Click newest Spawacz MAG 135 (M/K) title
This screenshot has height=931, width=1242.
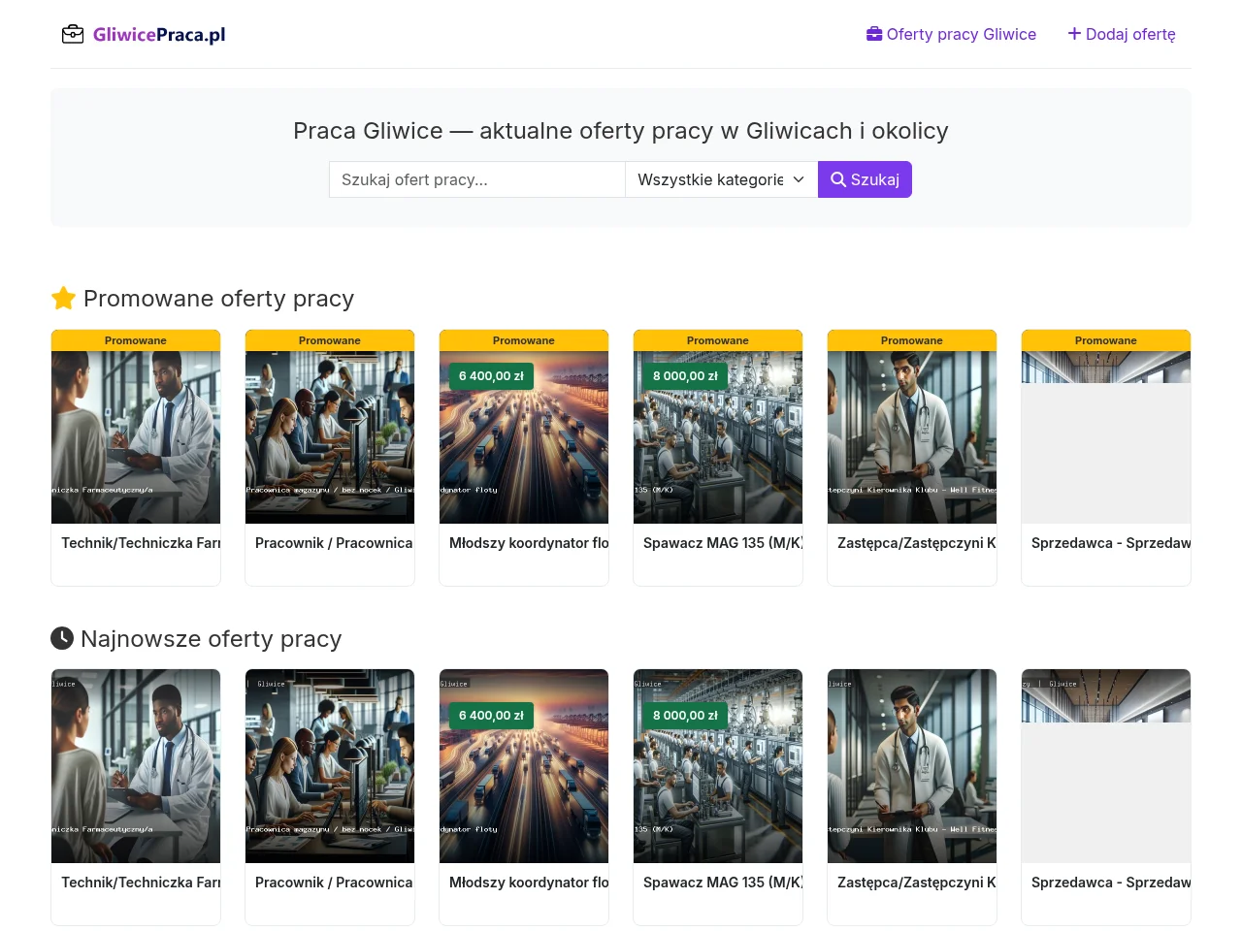point(723,883)
